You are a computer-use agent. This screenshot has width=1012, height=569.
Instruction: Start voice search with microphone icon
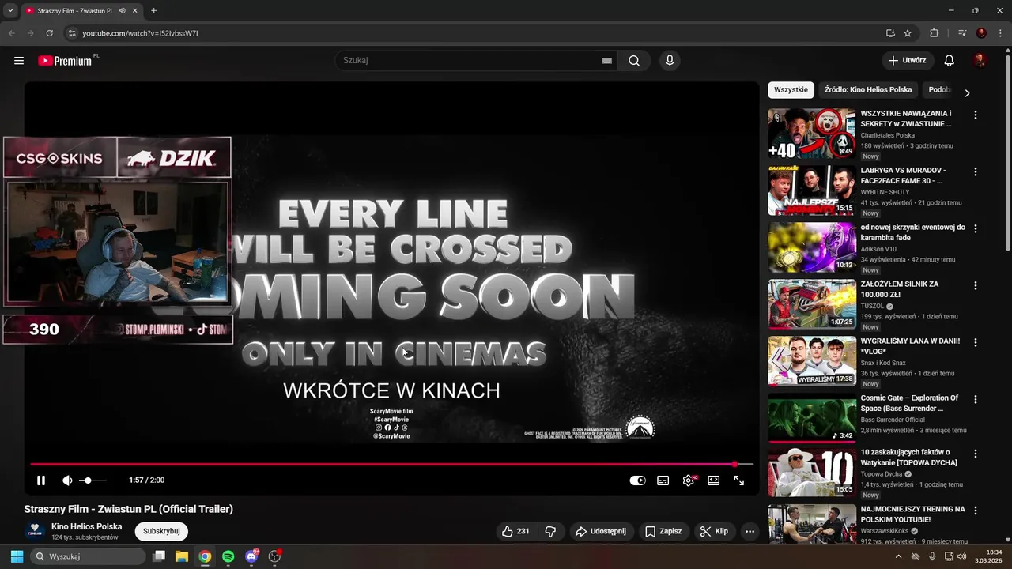click(670, 61)
